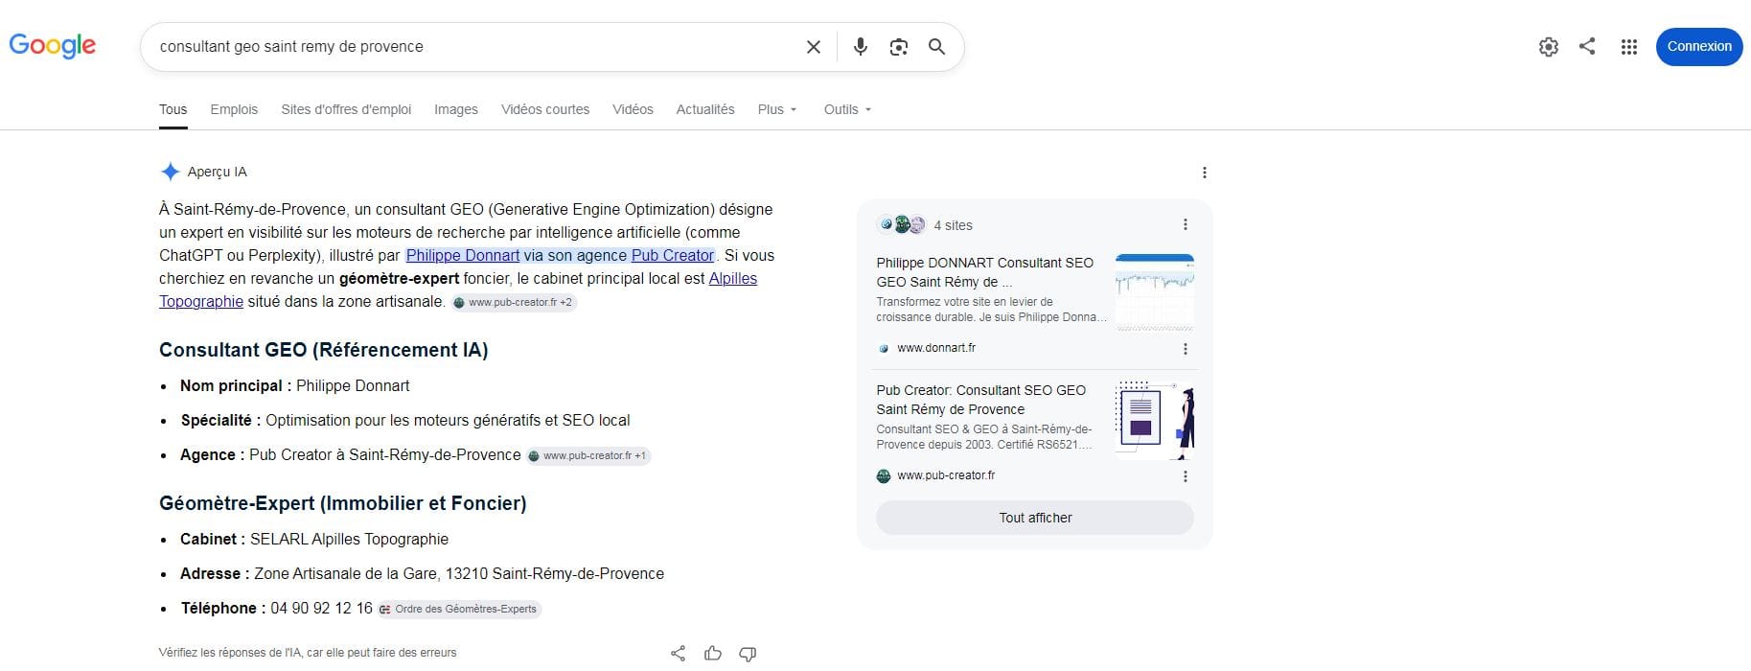Open the Philippe Donnart link
The height and width of the screenshot is (671, 1751).
[463, 255]
